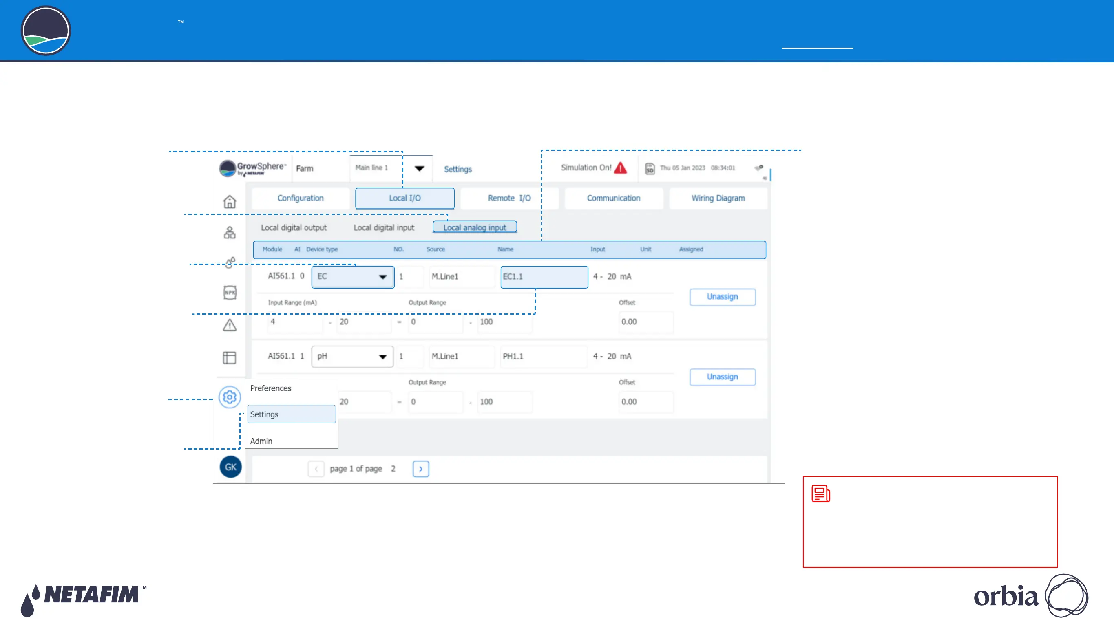Choose Admin from the popup menu
Viewport: 1114px width, 626px height.
click(261, 441)
